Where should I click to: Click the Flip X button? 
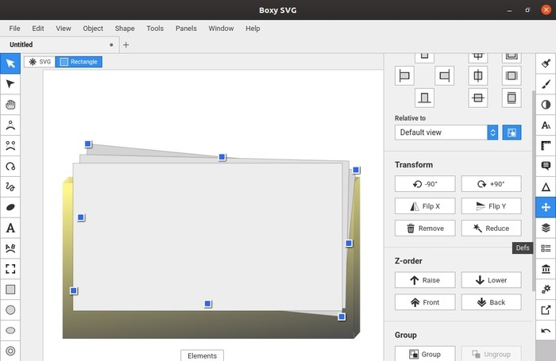coord(425,206)
